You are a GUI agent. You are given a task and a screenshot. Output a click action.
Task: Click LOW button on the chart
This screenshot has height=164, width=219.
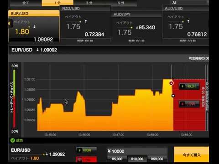(189, 104)
